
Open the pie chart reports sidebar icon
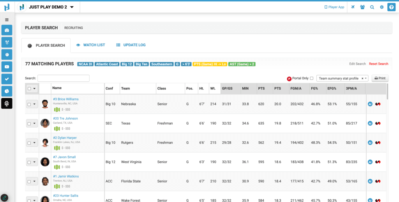click(7, 91)
